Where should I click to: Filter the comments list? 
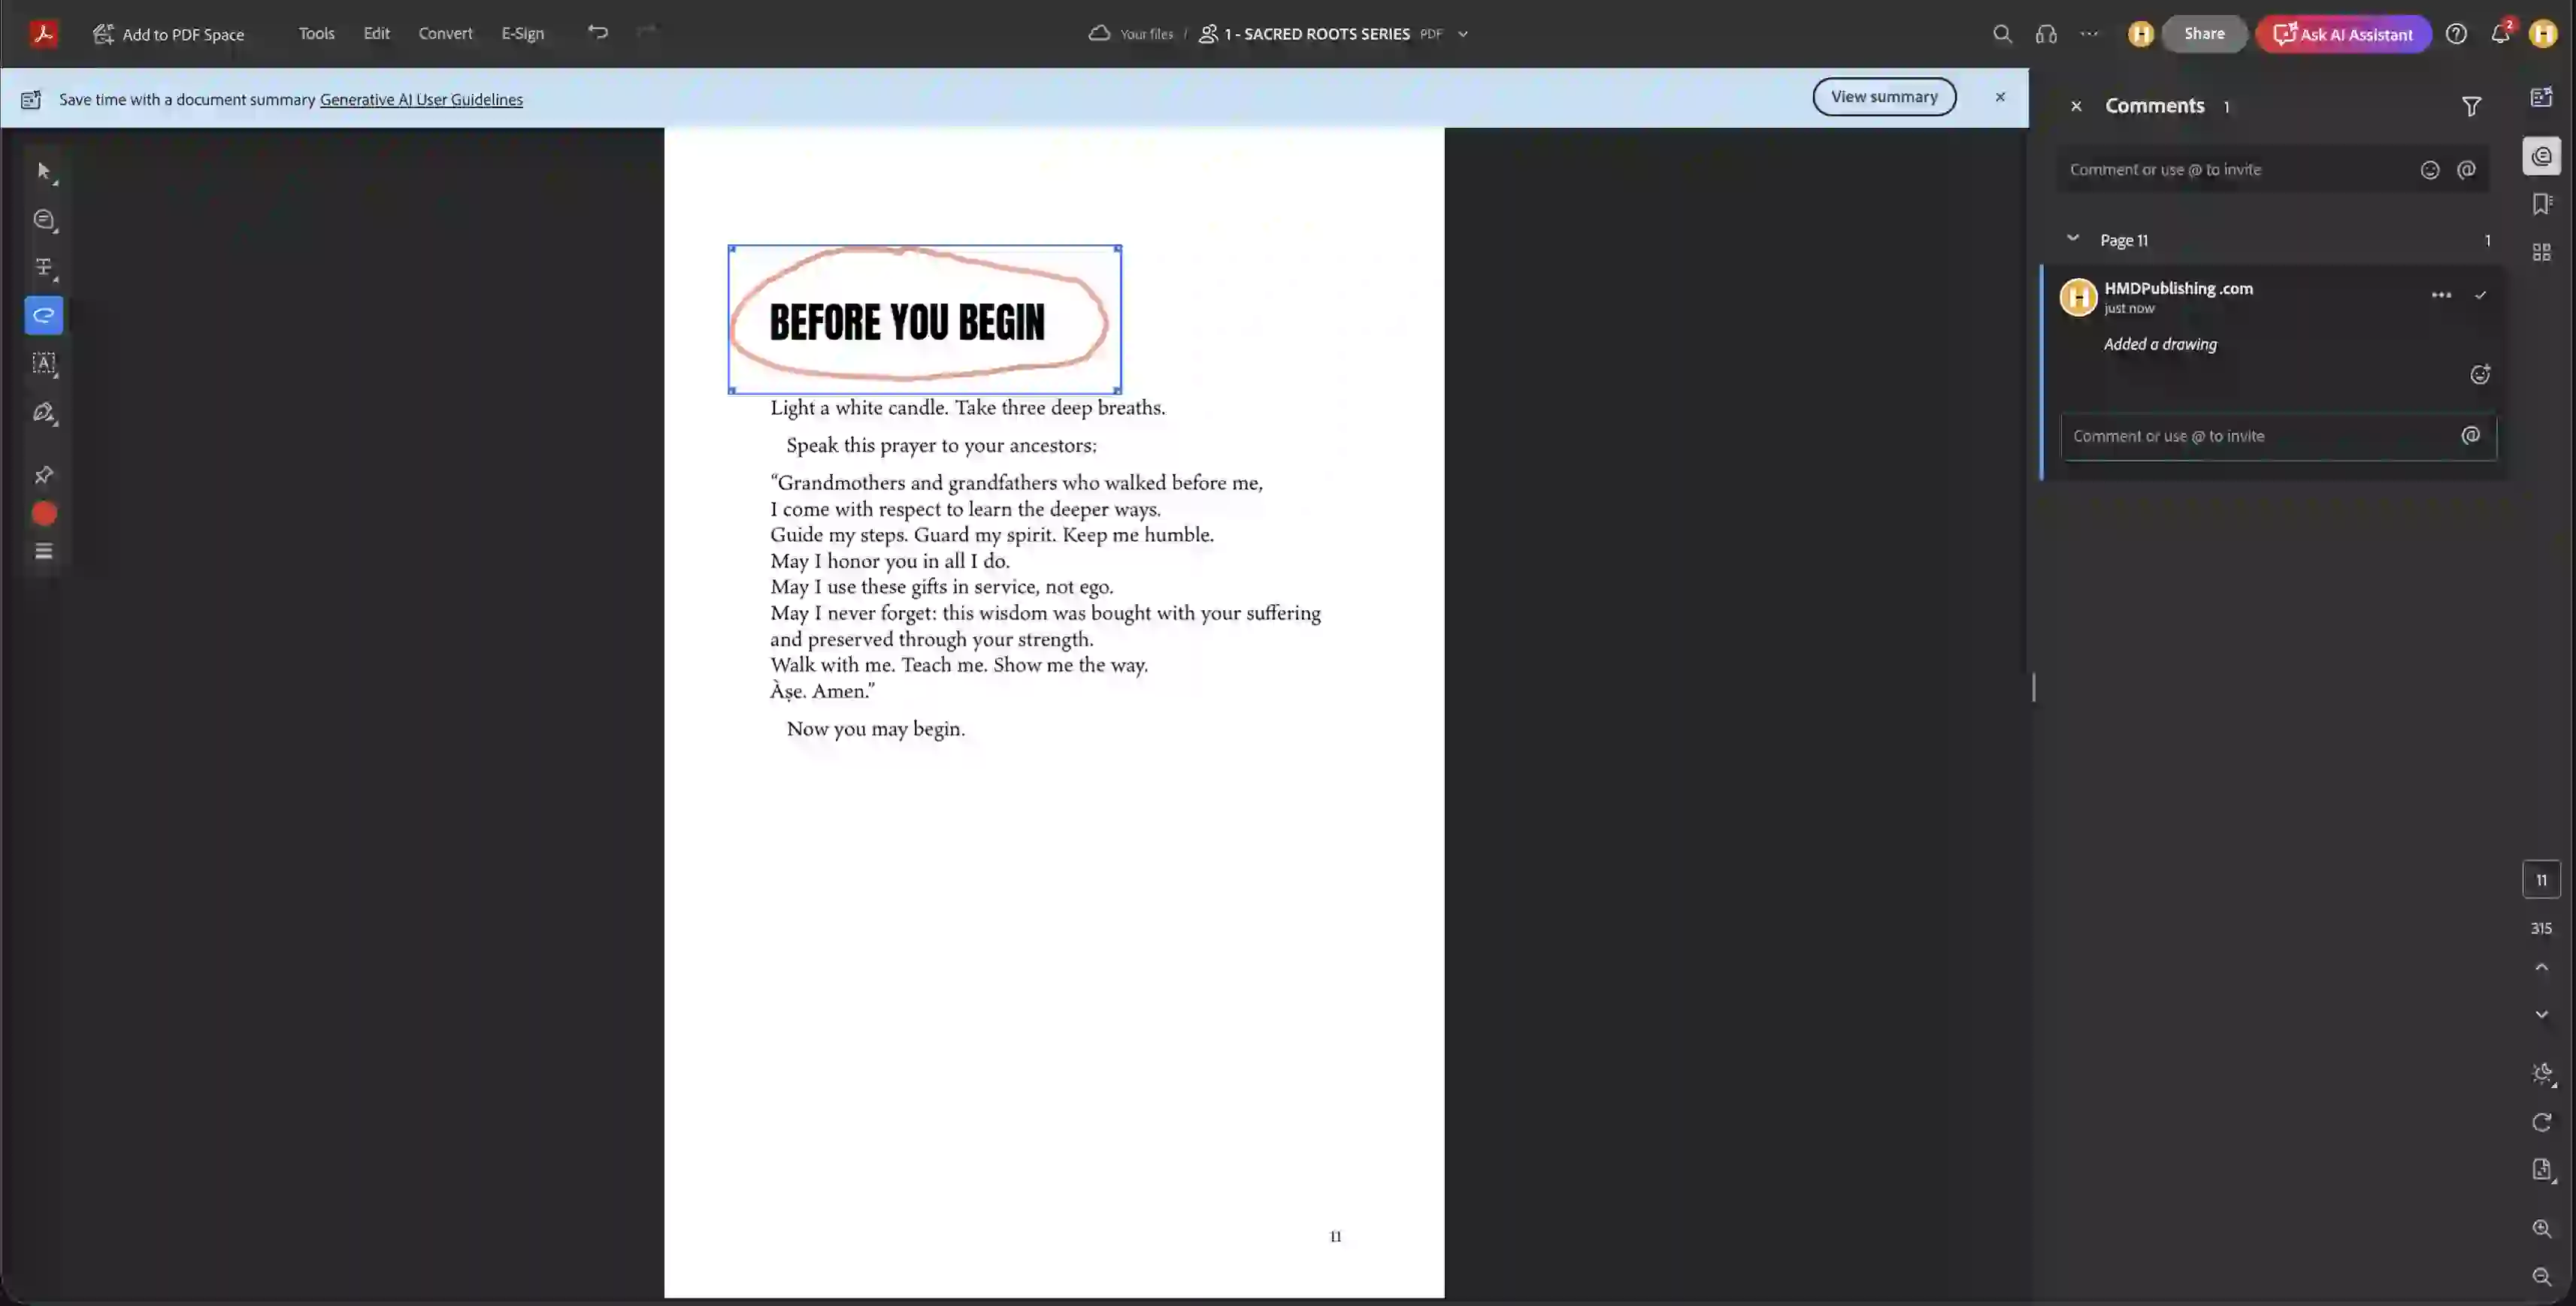pyautogui.click(x=2471, y=106)
